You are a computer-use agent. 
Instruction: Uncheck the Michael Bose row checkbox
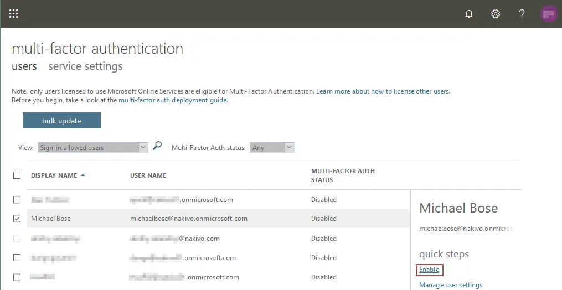[x=17, y=219]
